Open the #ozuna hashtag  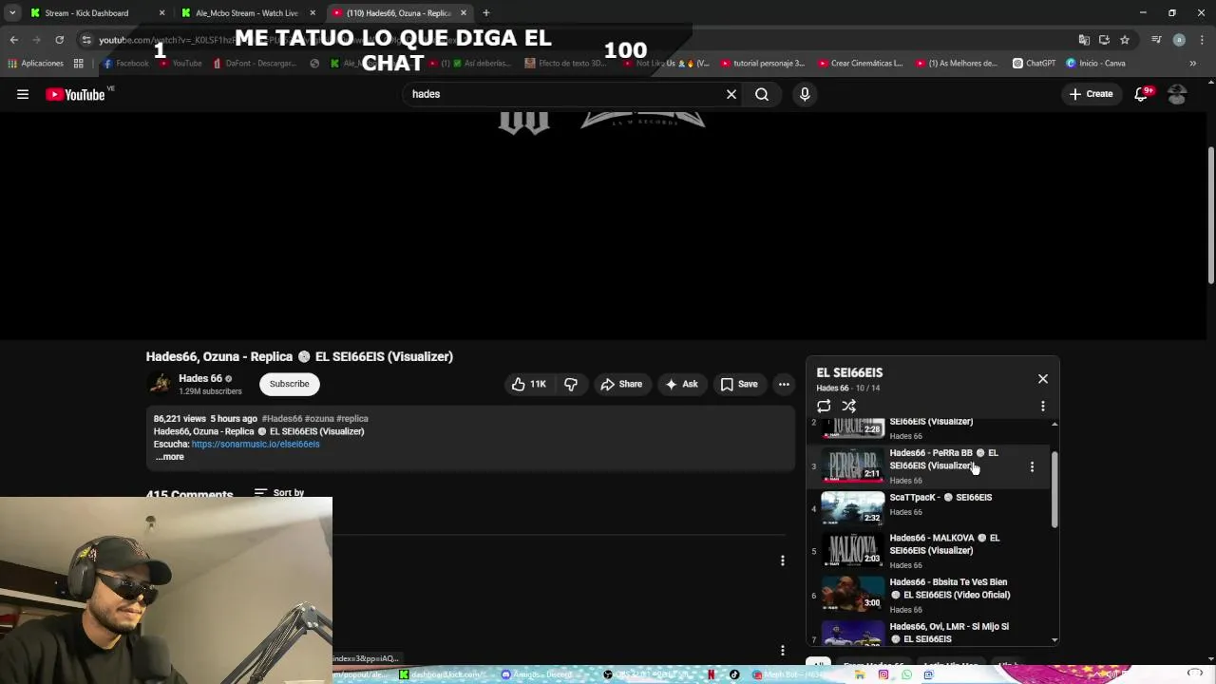coord(318,418)
